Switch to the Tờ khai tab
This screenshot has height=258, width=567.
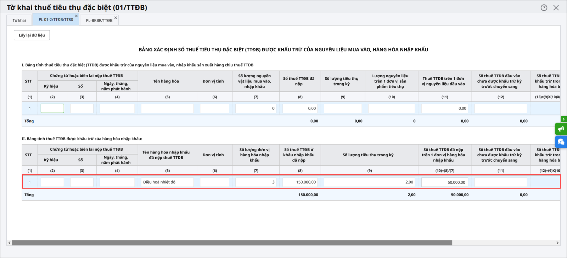(x=19, y=20)
